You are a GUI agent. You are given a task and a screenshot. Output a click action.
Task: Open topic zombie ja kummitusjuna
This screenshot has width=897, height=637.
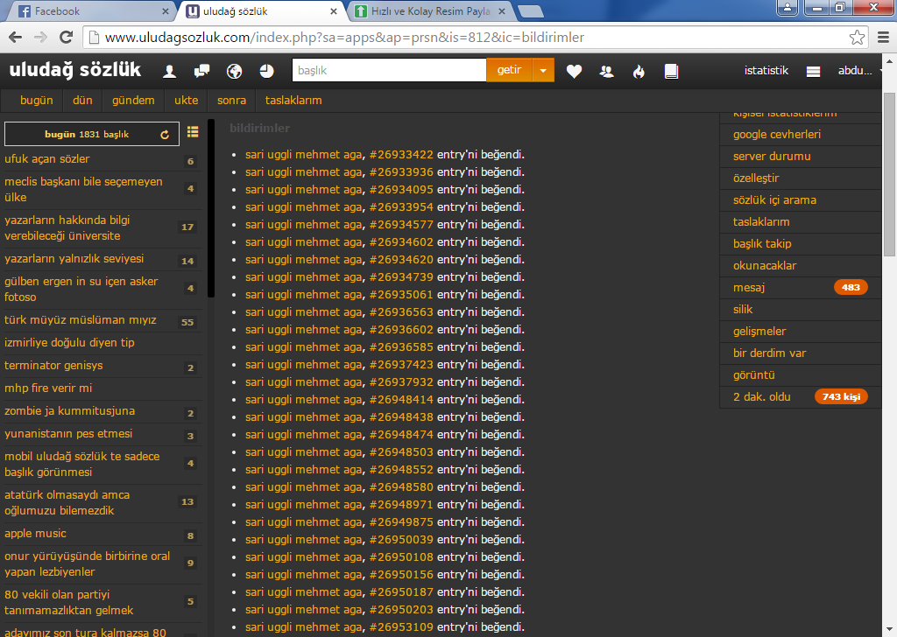(x=70, y=410)
